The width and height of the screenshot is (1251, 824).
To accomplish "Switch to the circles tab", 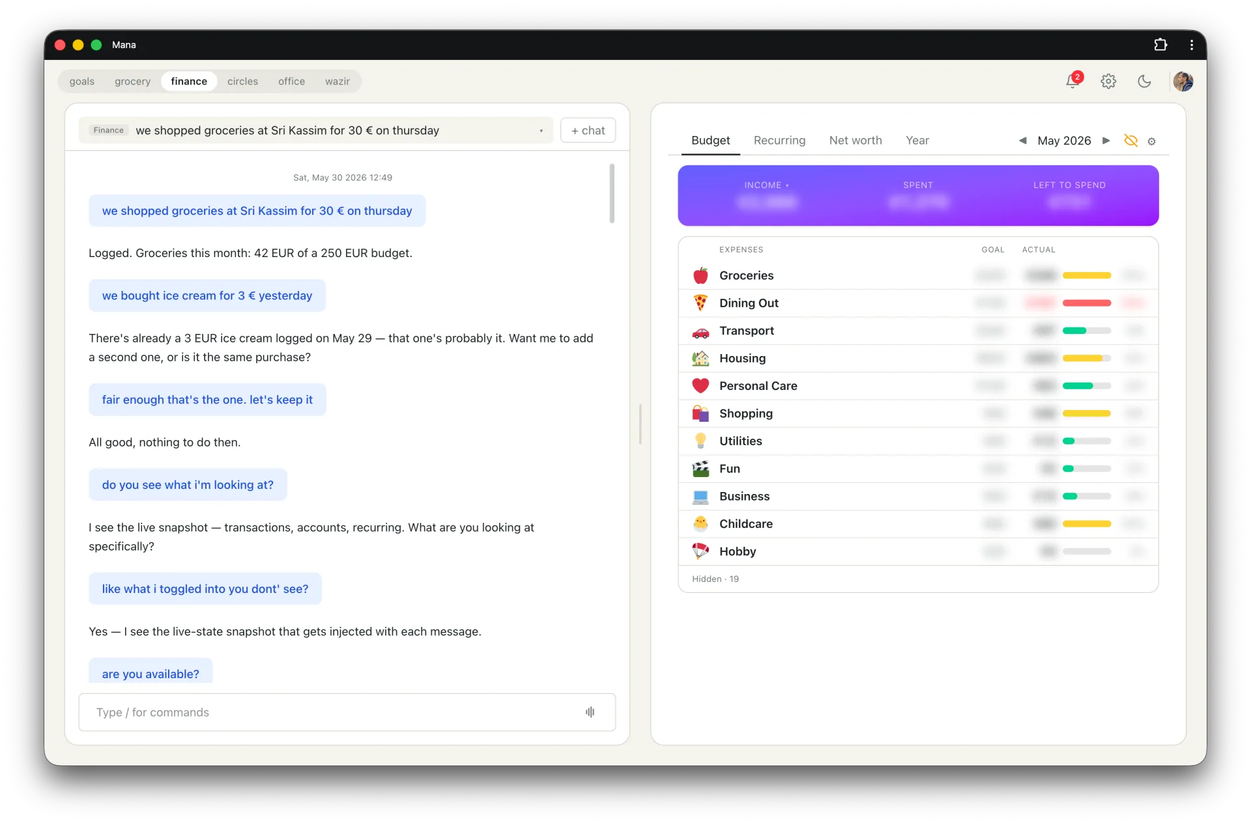I will [x=242, y=81].
